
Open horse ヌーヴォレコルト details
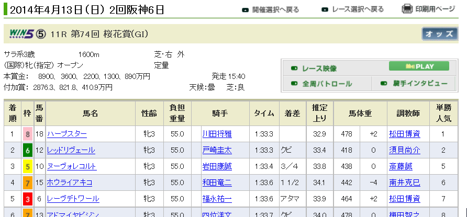coord(71,166)
